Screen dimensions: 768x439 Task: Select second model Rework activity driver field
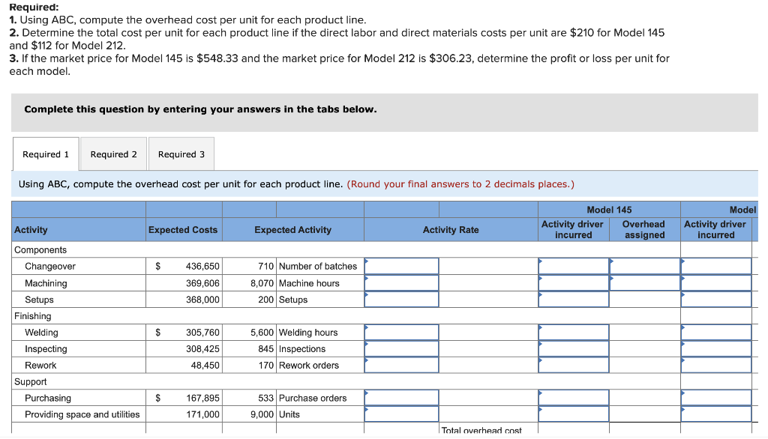coord(716,365)
